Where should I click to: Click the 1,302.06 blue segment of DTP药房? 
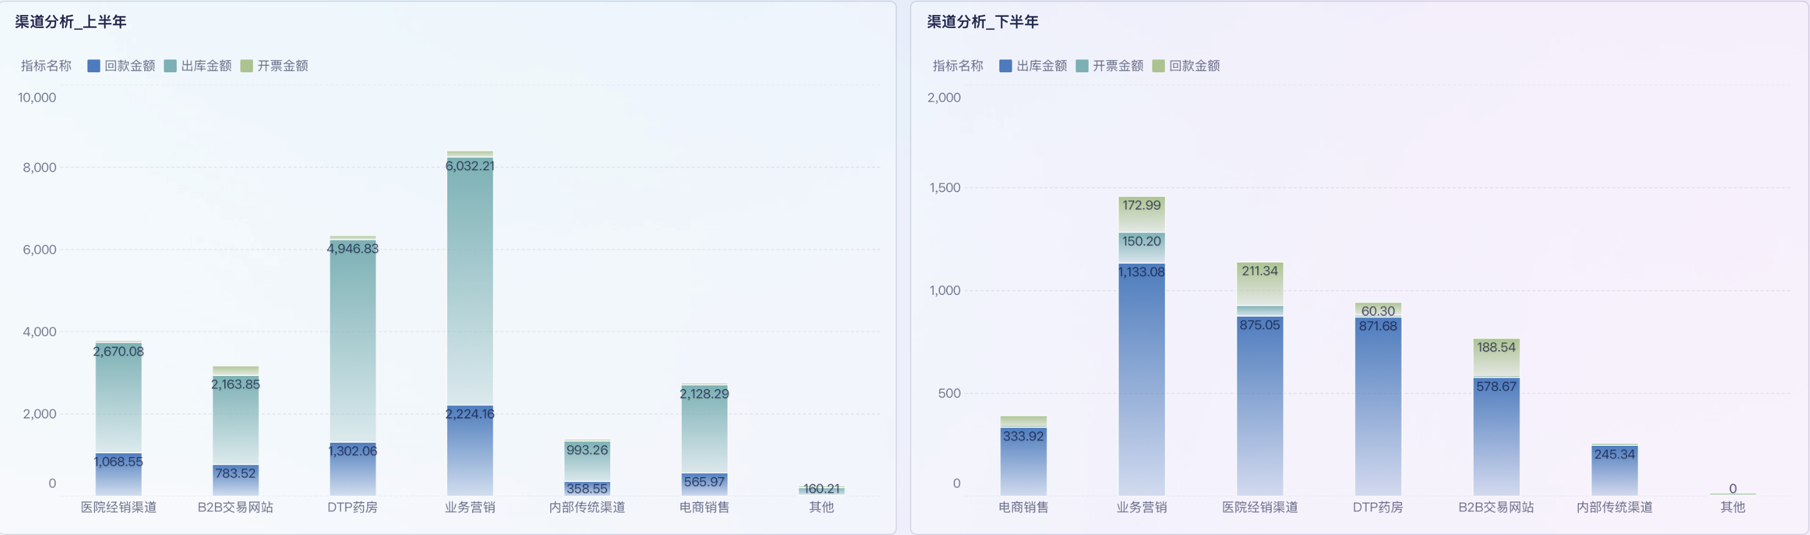click(353, 469)
